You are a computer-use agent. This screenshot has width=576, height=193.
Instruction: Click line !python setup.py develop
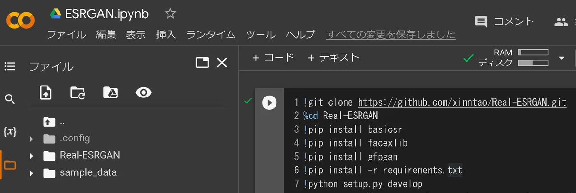363,183
